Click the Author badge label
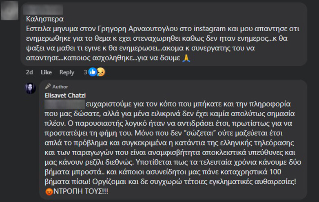319x202 pixels. tap(60, 87)
